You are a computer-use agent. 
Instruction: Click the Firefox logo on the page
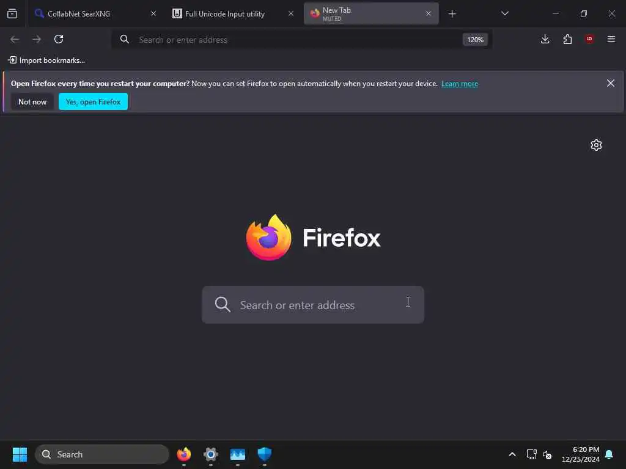click(x=268, y=238)
